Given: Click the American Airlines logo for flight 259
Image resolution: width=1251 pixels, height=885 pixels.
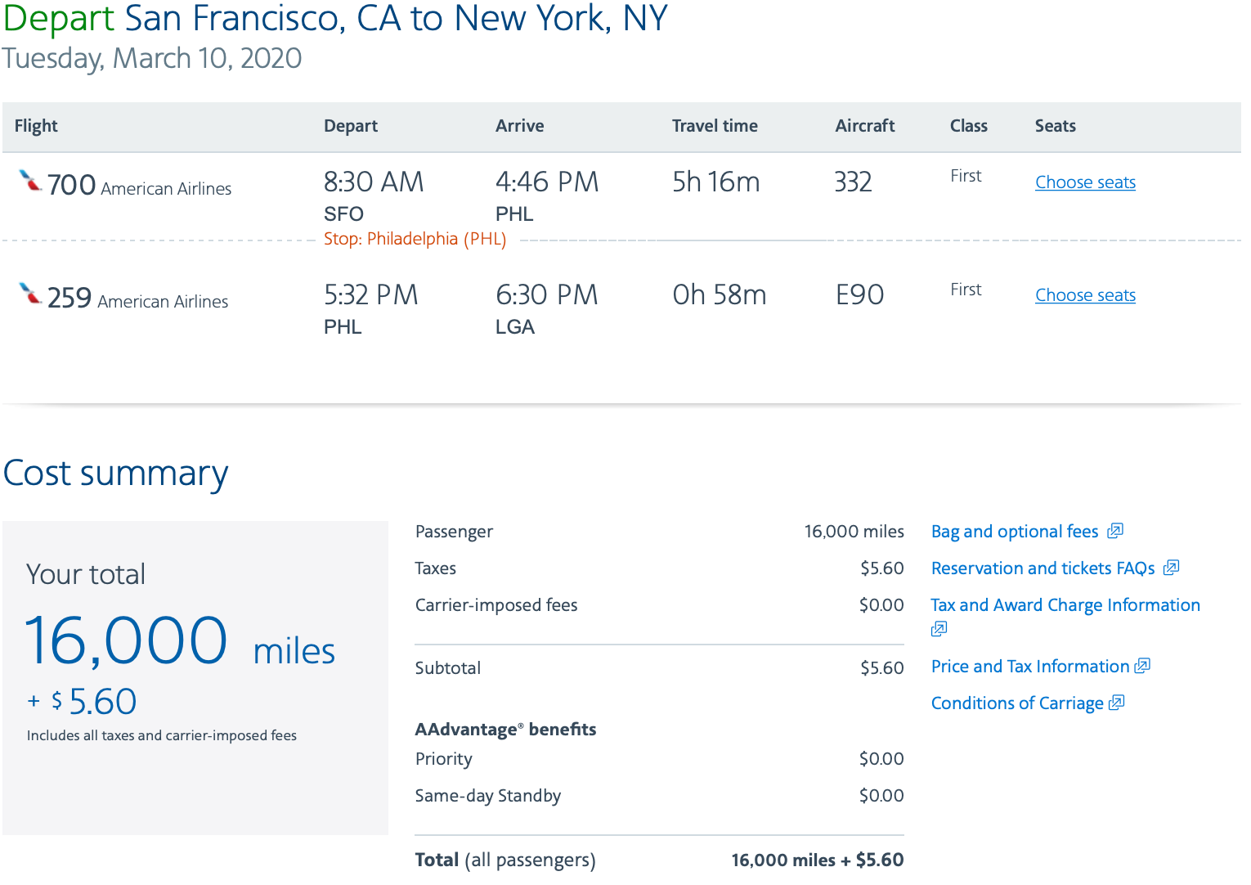Looking at the screenshot, I should pos(30,293).
